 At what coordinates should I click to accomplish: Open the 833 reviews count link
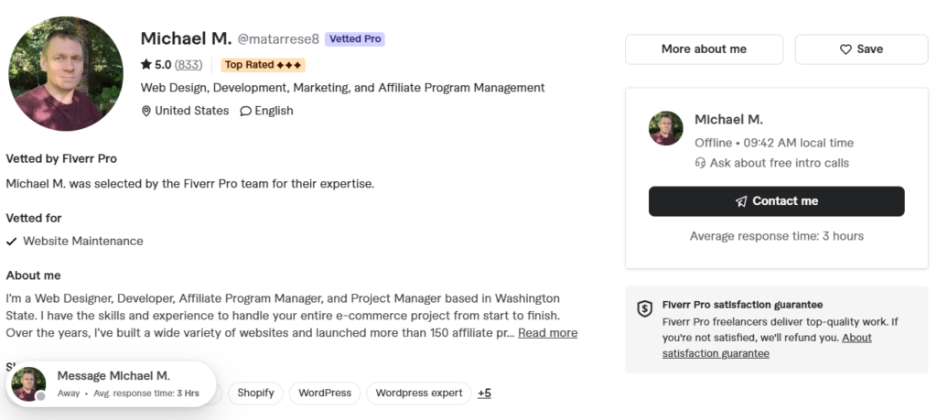pyautogui.click(x=188, y=65)
